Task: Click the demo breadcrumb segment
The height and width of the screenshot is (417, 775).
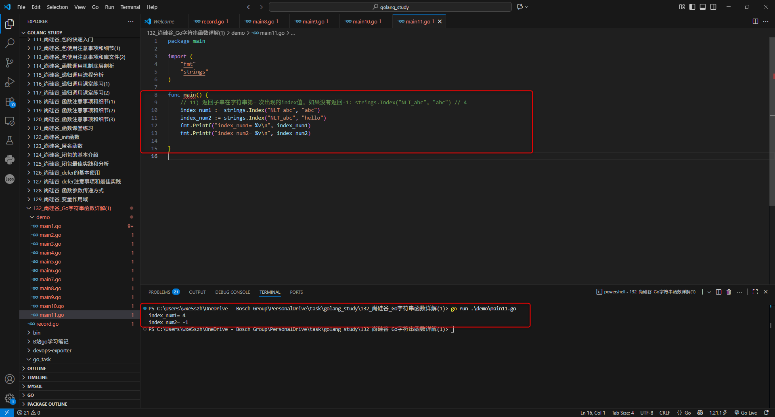Action: pos(238,33)
